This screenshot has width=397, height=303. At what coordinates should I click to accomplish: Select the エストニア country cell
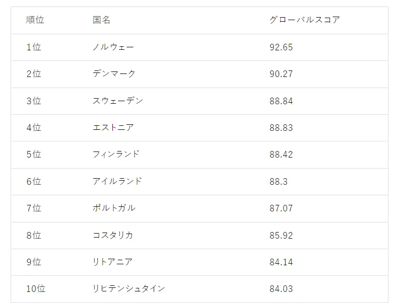pos(113,127)
